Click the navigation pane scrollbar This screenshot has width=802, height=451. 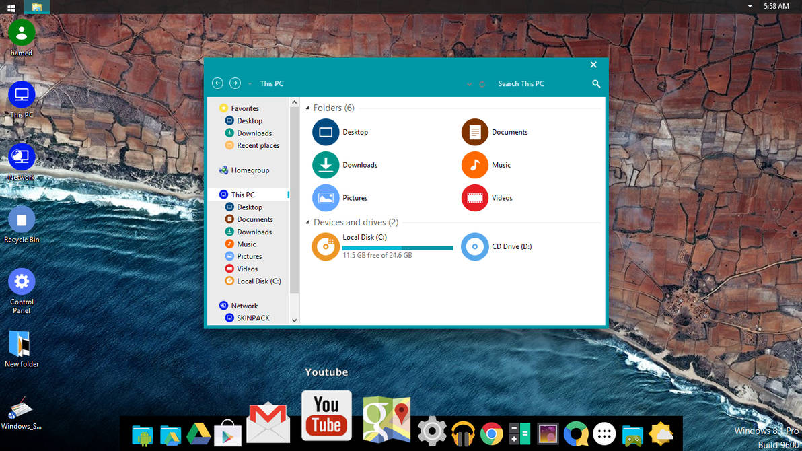click(x=294, y=195)
